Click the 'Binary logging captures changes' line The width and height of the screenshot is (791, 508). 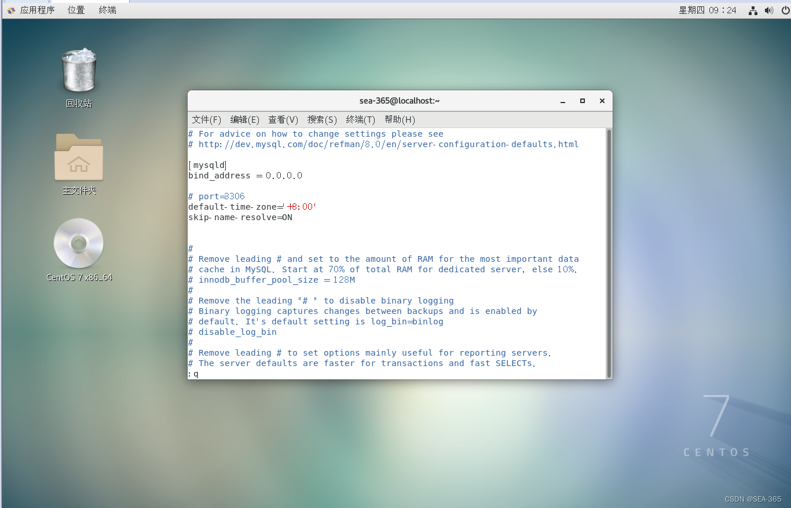362,311
